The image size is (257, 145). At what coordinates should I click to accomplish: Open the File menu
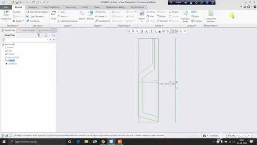tap(6, 7)
